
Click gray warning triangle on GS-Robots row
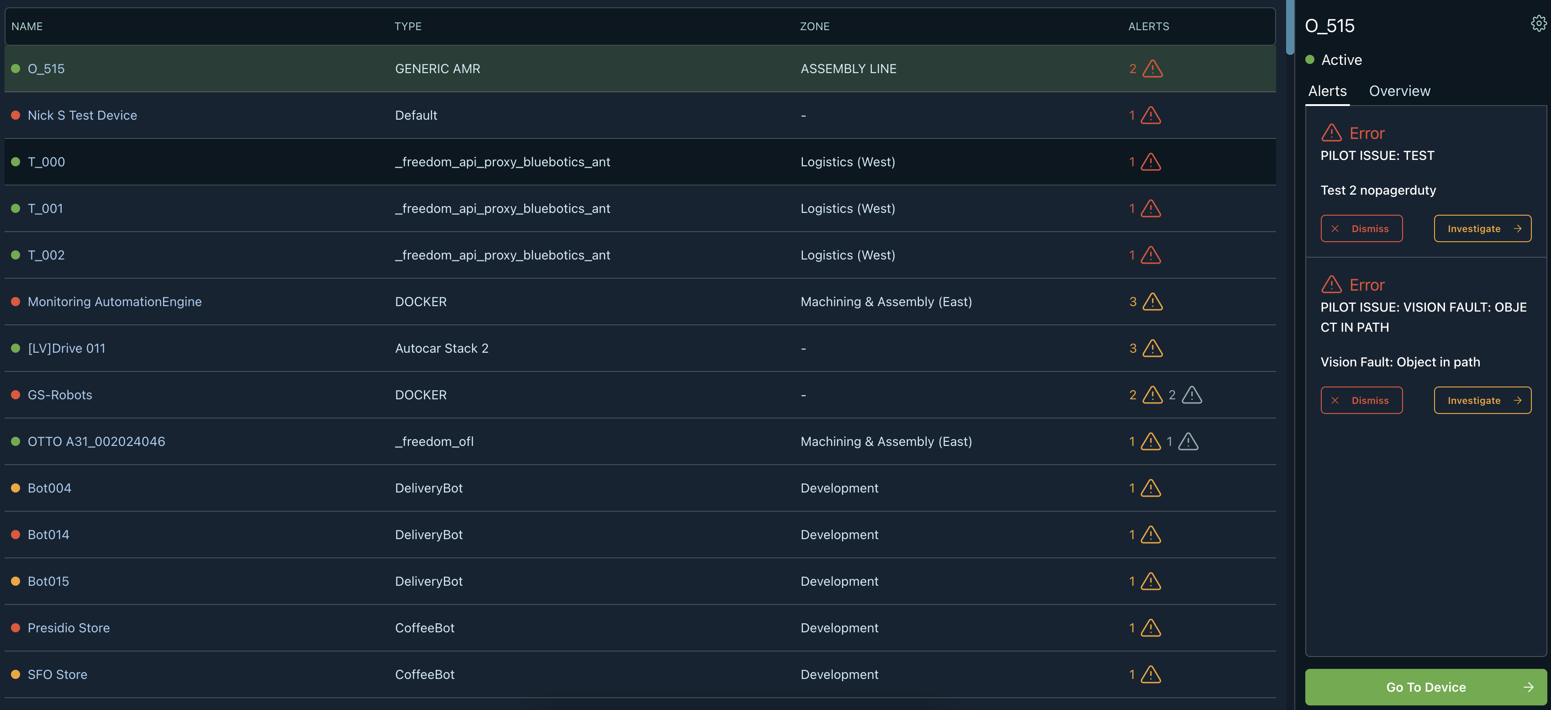1192,395
